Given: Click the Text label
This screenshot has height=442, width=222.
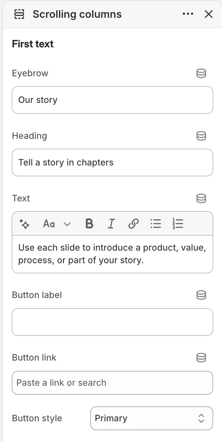Looking at the screenshot, I should (x=21, y=198).
